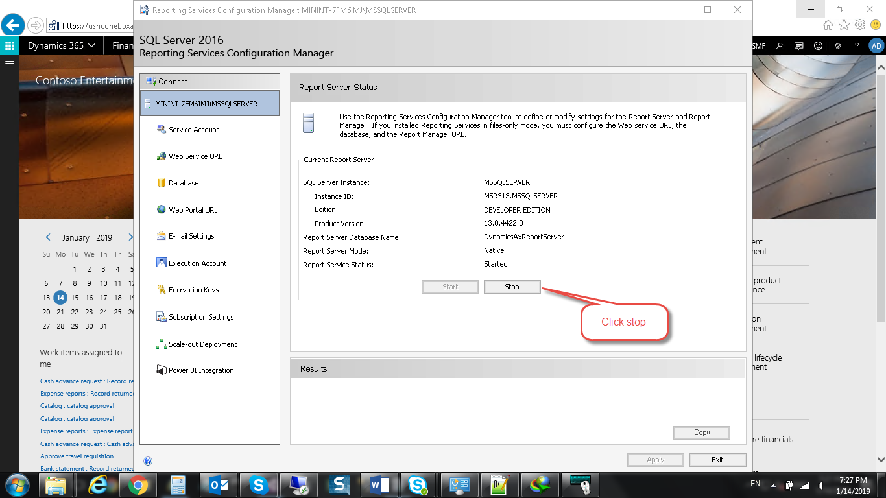Click product version 13.0.4422.0

503,223
